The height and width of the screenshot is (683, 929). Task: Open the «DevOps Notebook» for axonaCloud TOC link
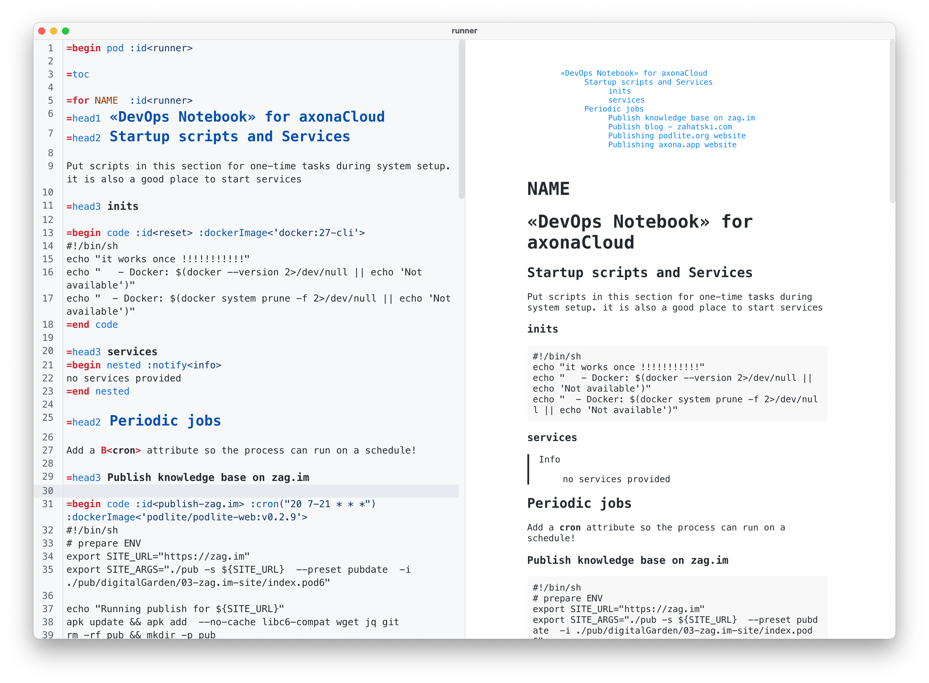tap(633, 73)
